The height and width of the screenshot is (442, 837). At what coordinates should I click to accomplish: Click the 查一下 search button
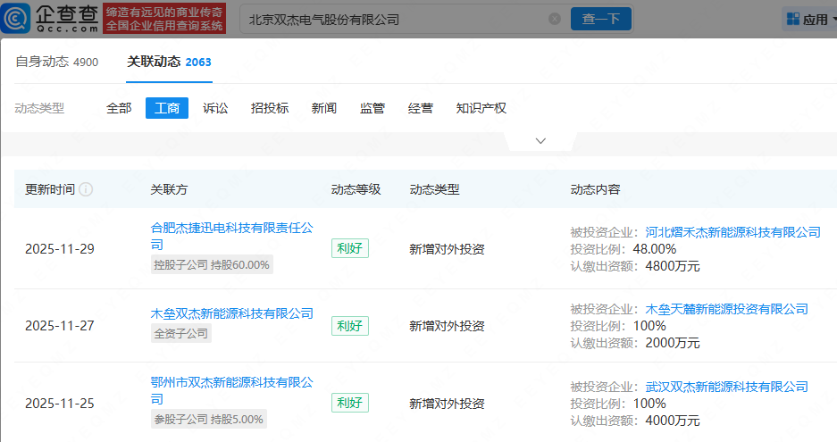pyautogui.click(x=600, y=19)
